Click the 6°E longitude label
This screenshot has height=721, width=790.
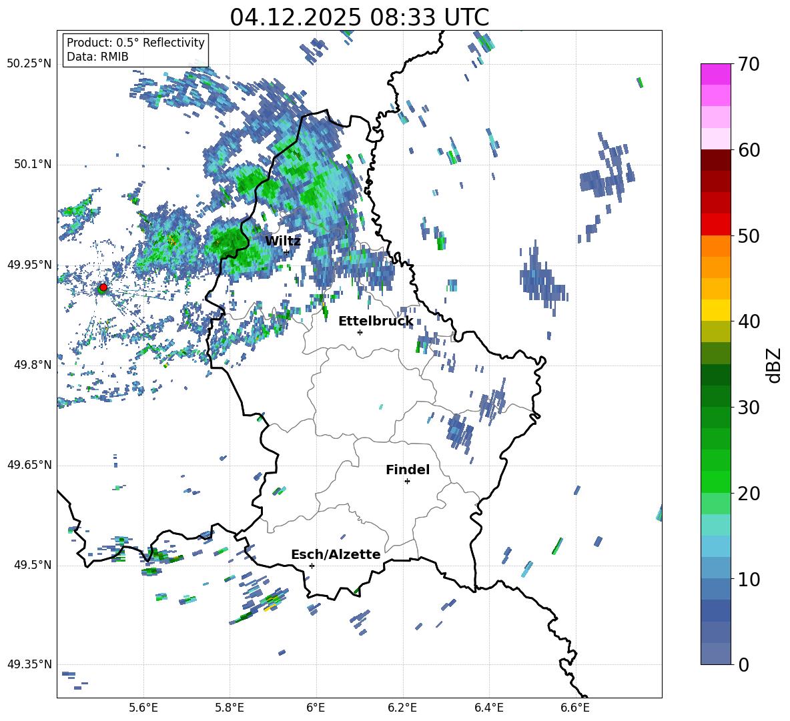[316, 708]
